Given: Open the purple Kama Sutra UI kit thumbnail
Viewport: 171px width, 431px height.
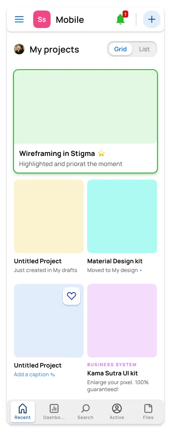Looking at the screenshot, I should click(x=122, y=321).
